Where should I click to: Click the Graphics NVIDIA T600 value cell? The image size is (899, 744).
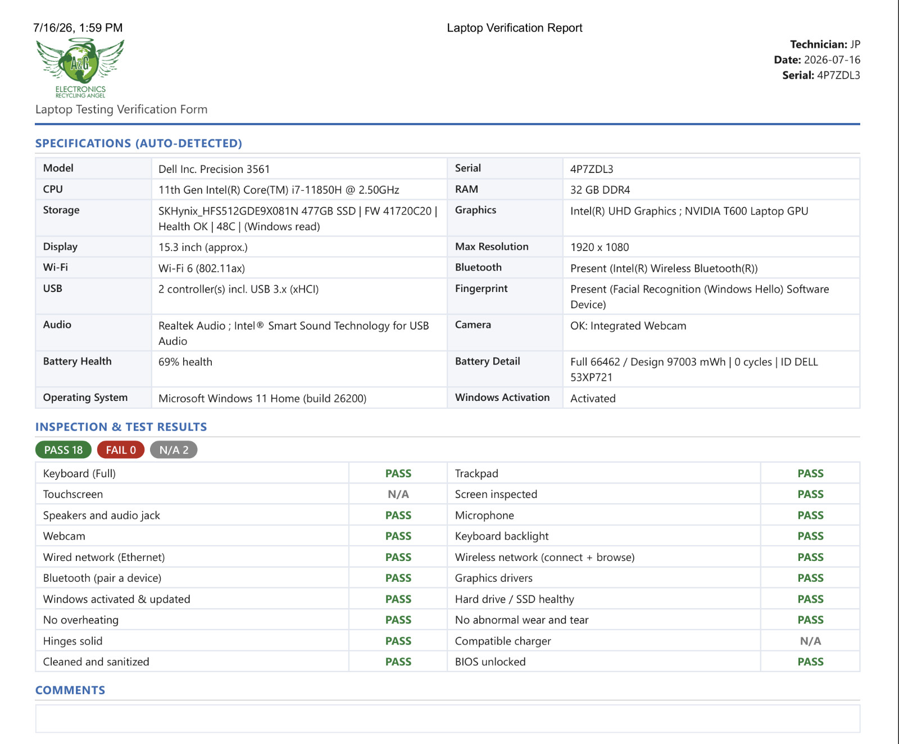click(711, 218)
